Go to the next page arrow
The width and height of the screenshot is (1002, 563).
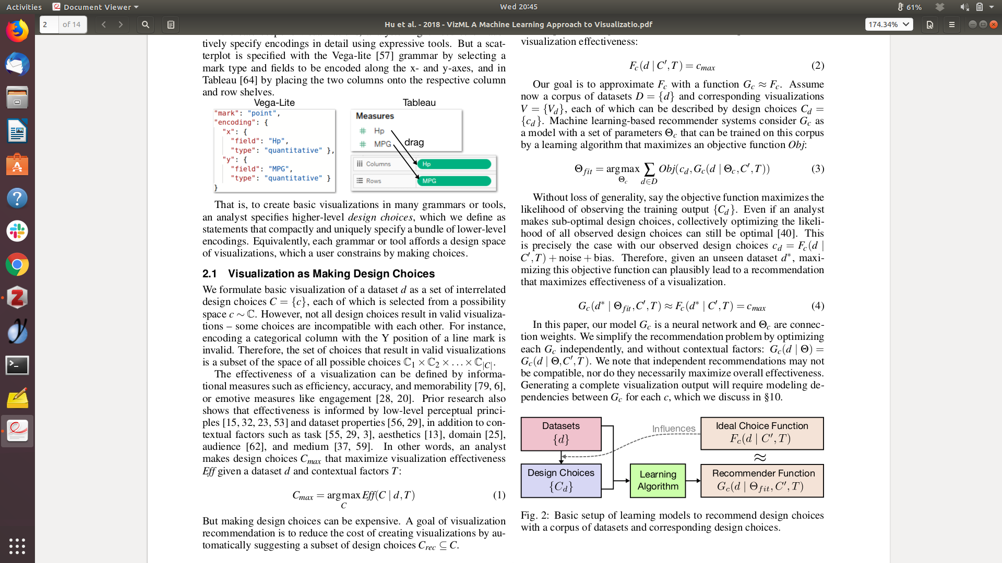(x=121, y=25)
